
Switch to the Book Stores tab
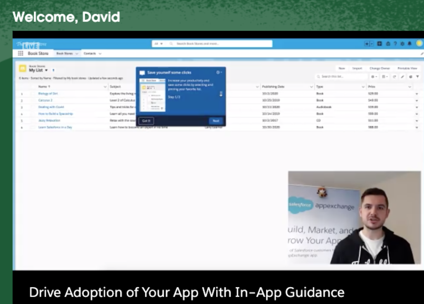tap(65, 54)
